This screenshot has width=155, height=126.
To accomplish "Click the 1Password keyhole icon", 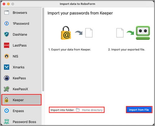I will tap(7, 24).
